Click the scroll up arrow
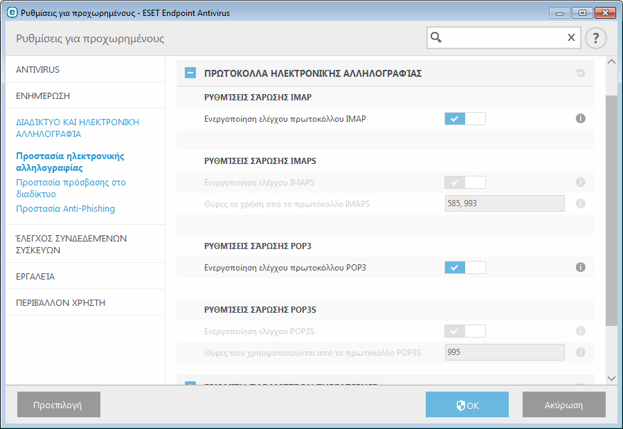Image resolution: width=623 pixels, height=429 pixels. pyautogui.click(x=611, y=62)
